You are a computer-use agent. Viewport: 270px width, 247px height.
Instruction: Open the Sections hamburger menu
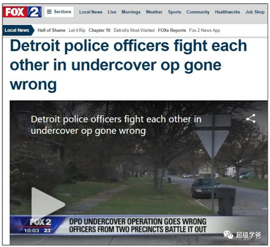tap(59, 12)
